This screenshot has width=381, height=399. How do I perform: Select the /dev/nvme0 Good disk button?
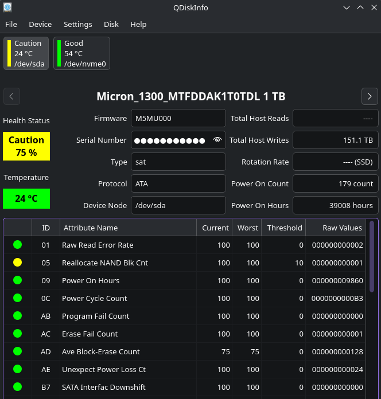tap(81, 53)
